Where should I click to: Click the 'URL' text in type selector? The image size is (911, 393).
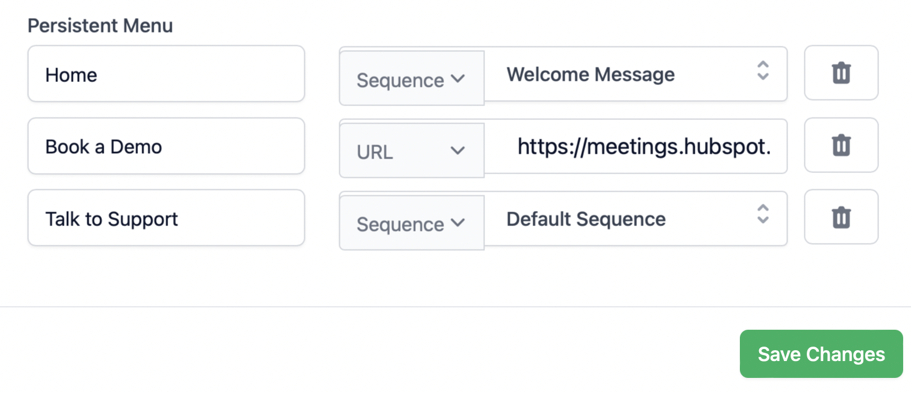pyautogui.click(x=375, y=152)
